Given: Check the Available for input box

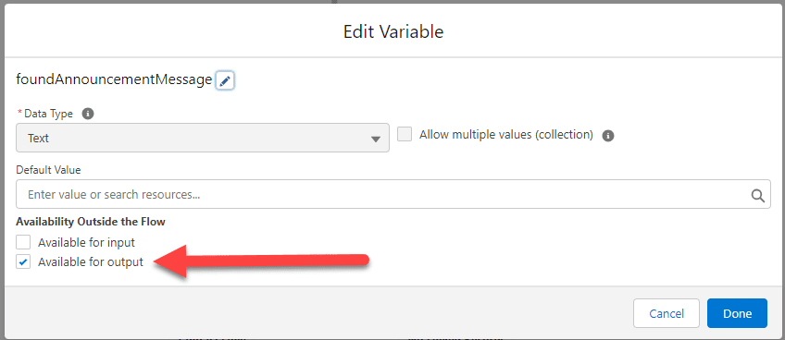Looking at the screenshot, I should pyautogui.click(x=23, y=242).
